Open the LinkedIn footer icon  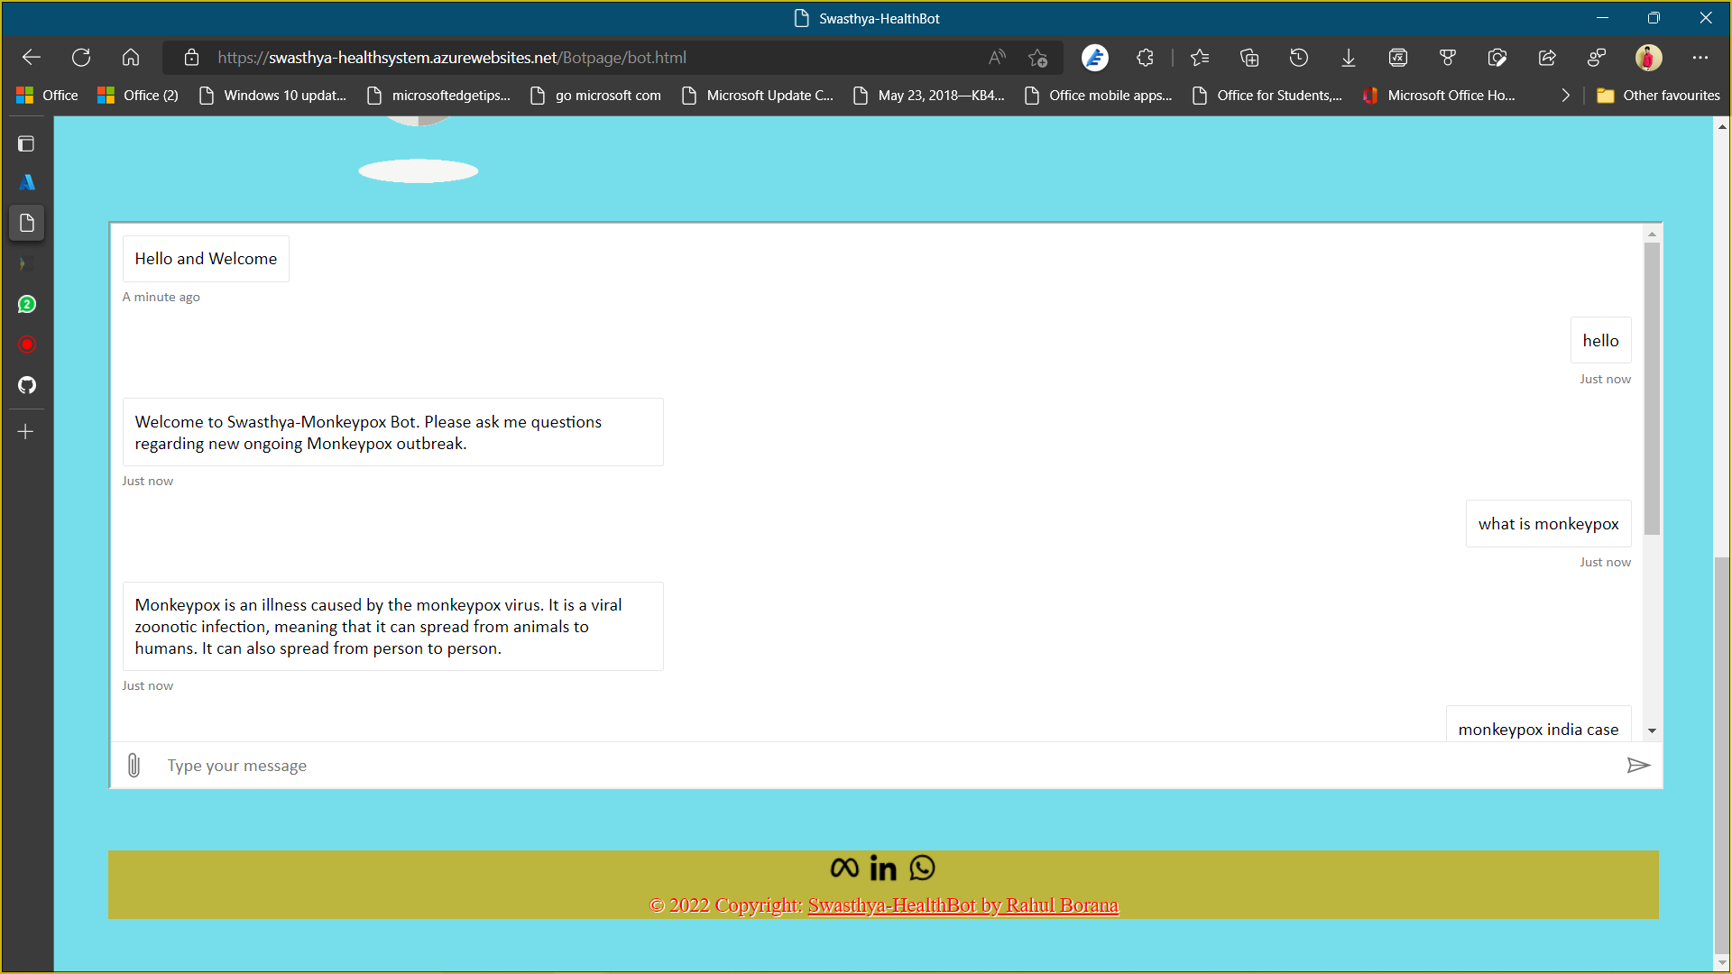tap(883, 868)
